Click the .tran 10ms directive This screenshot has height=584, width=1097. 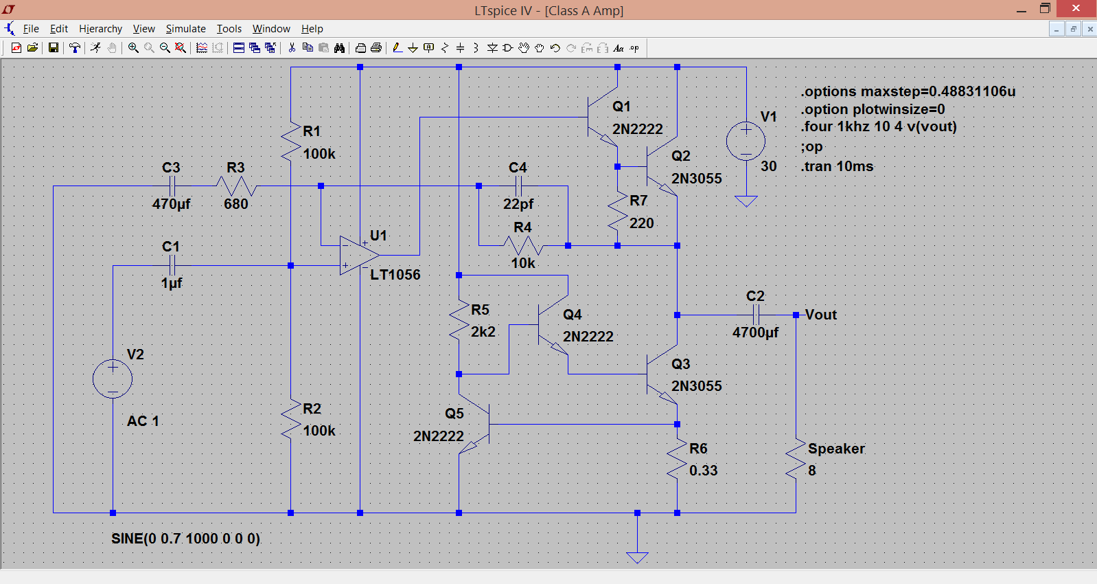click(837, 166)
